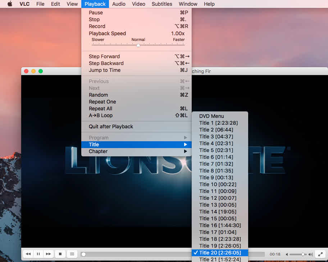
Task: Click the playback position knob on seek bar
Action: pyautogui.click(x=83, y=254)
